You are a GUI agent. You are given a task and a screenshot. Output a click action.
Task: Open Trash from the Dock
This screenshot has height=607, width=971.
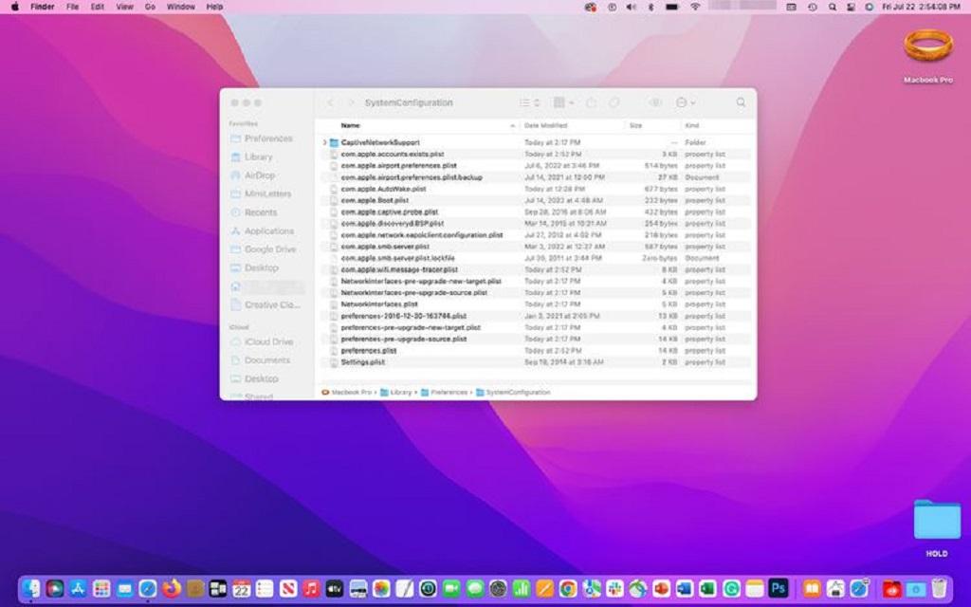[x=940, y=588]
